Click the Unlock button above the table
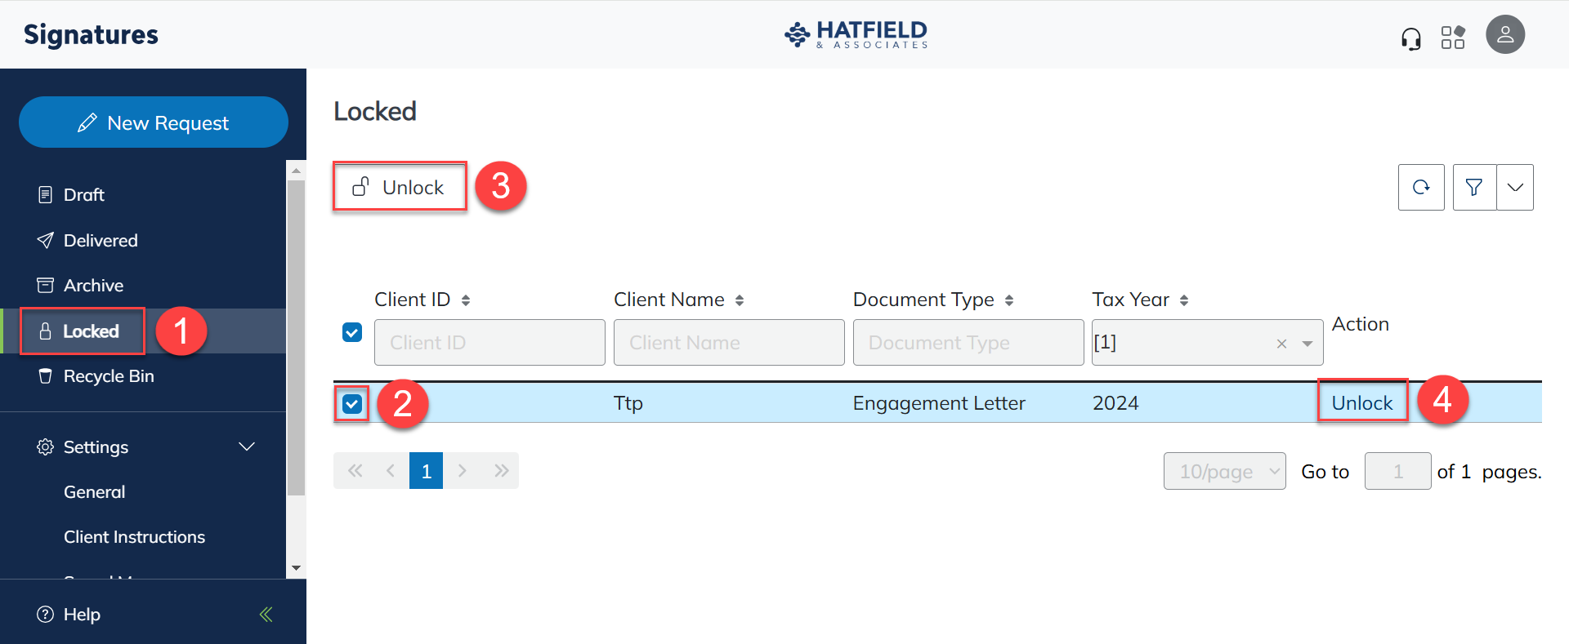 [400, 187]
